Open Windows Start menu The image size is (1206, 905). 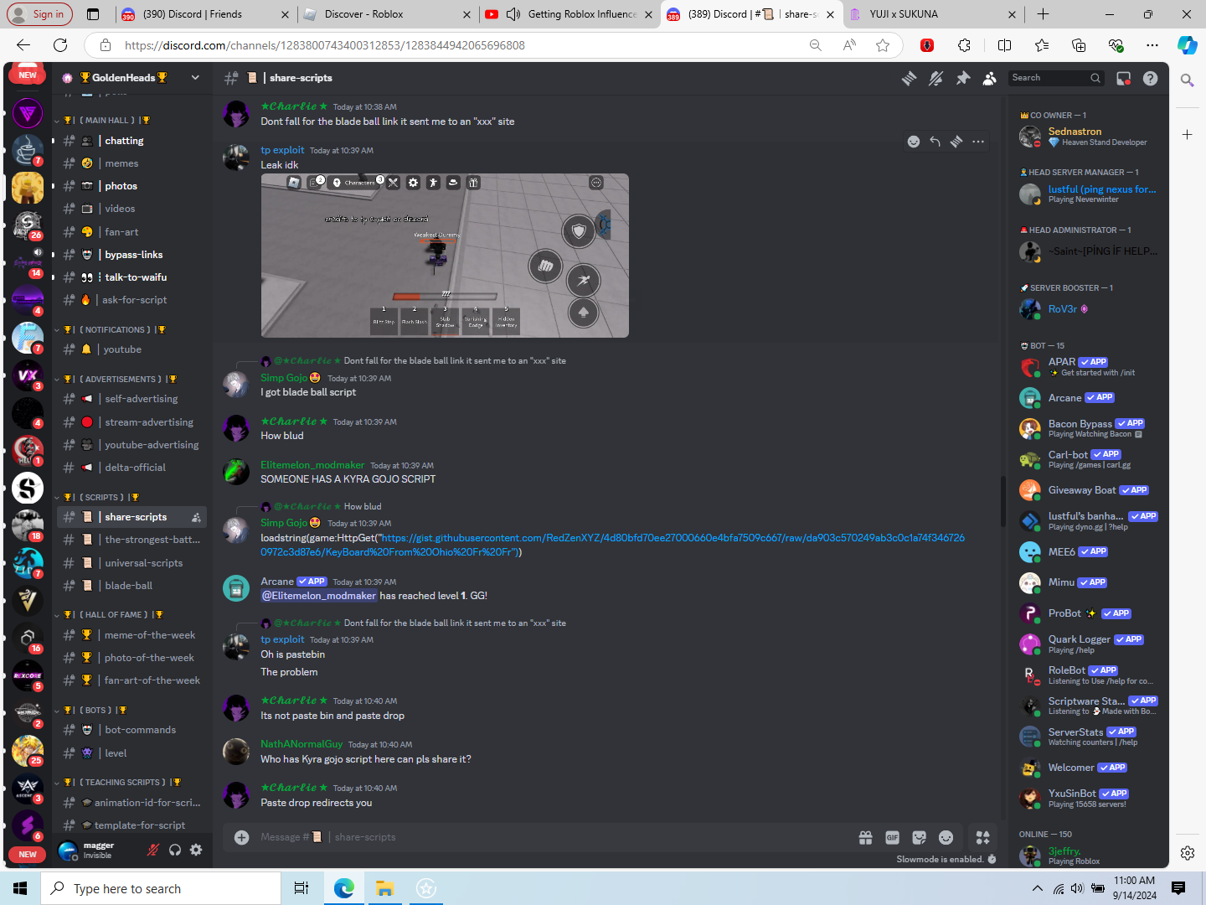(x=20, y=888)
